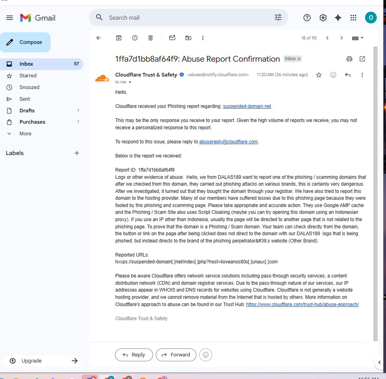Click emoji reaction button beside Forward
This screenshot has height=379, width=386.
[x=206, y=355]
